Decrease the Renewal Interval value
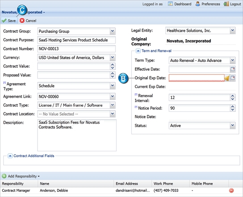This screenshot has width=243, height=197. 233,99
